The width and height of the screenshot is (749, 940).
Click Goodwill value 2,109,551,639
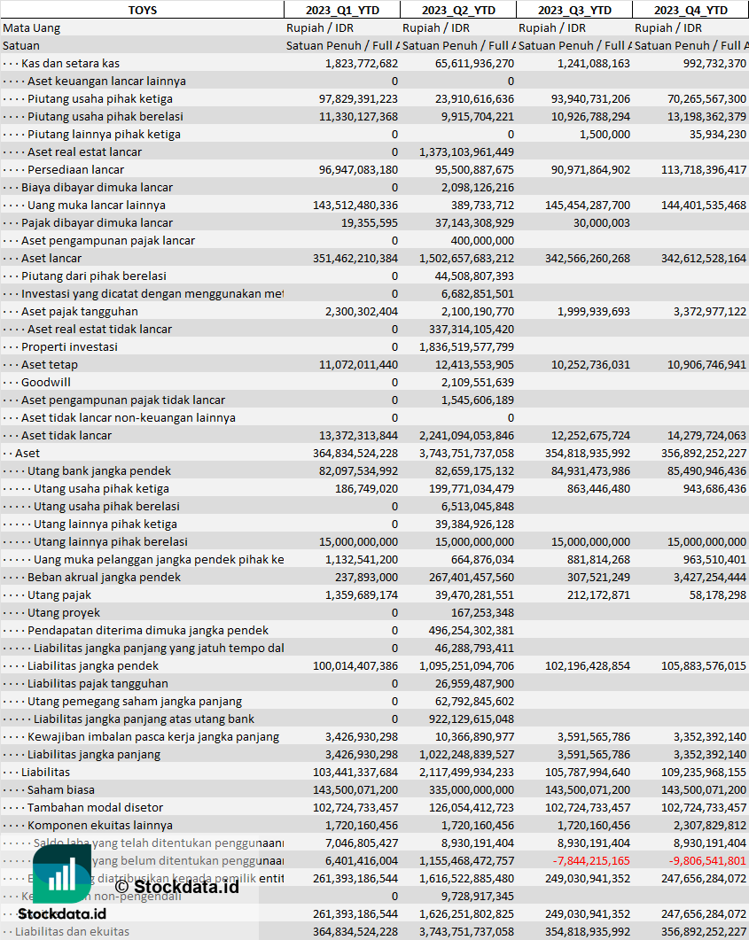click(x=478, y=382)
